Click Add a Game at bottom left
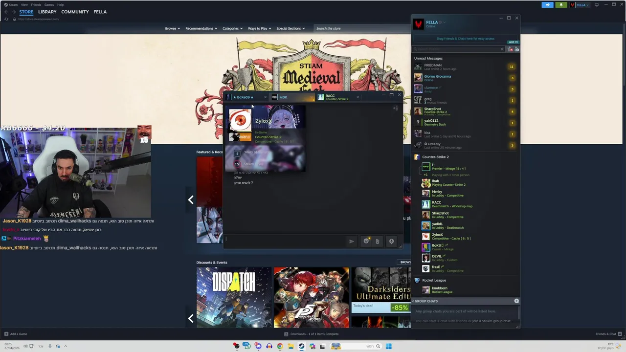The image size is (626, 352). (15, 334)
